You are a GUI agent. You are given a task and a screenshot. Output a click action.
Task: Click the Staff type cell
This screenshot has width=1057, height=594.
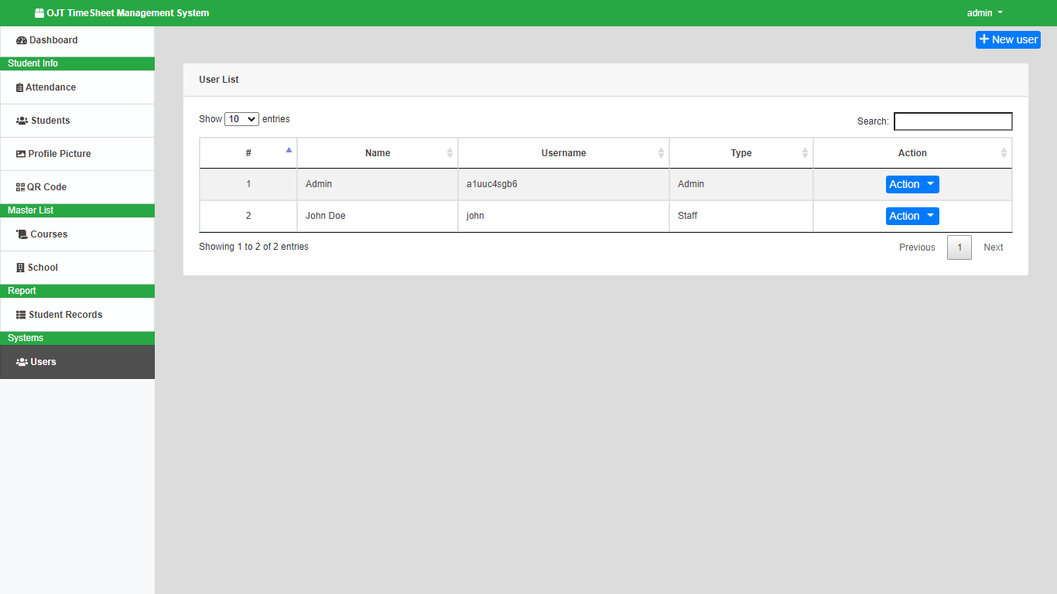point(741,216)
